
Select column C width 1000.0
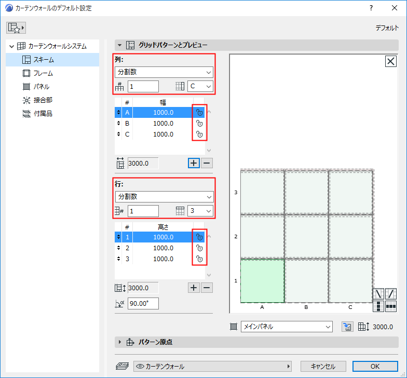point(163,134)
